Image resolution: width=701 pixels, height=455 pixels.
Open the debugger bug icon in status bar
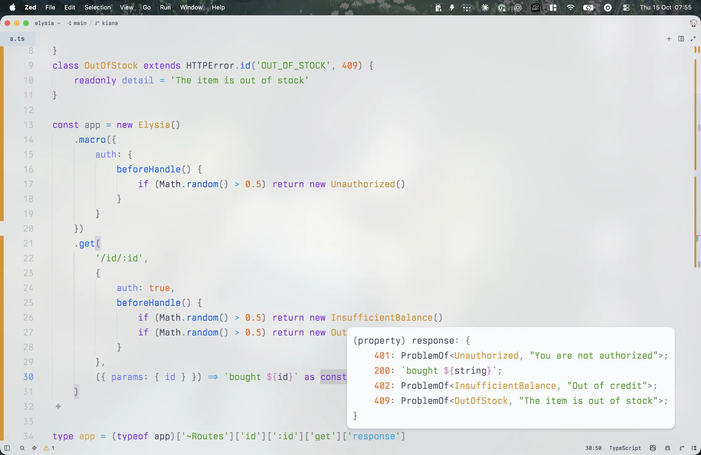pyautogui.click(x=667, y=448)
